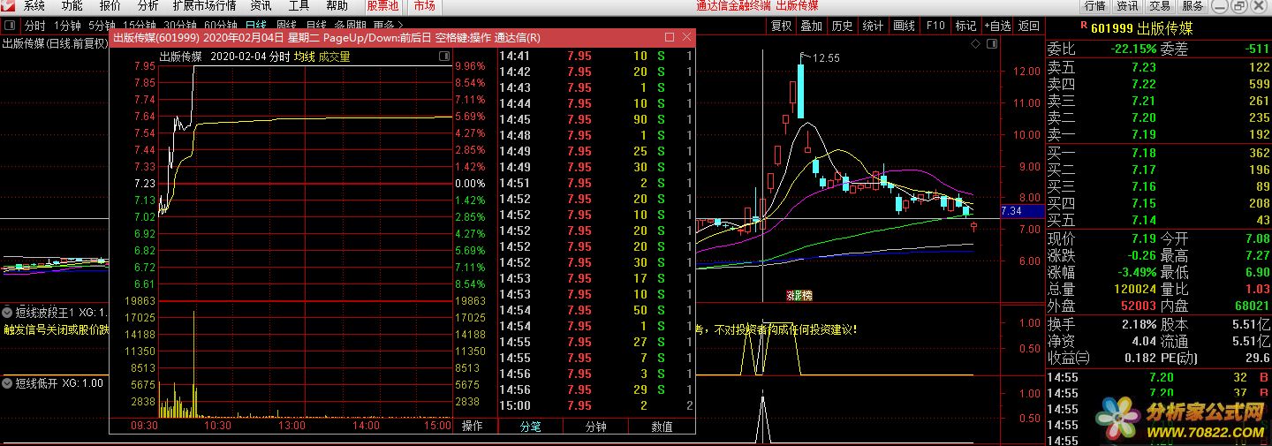The image size is (1272, 446).
Task: Click the 涨跌榜 marker on the daily chart
Action: (x=799, y=295)
